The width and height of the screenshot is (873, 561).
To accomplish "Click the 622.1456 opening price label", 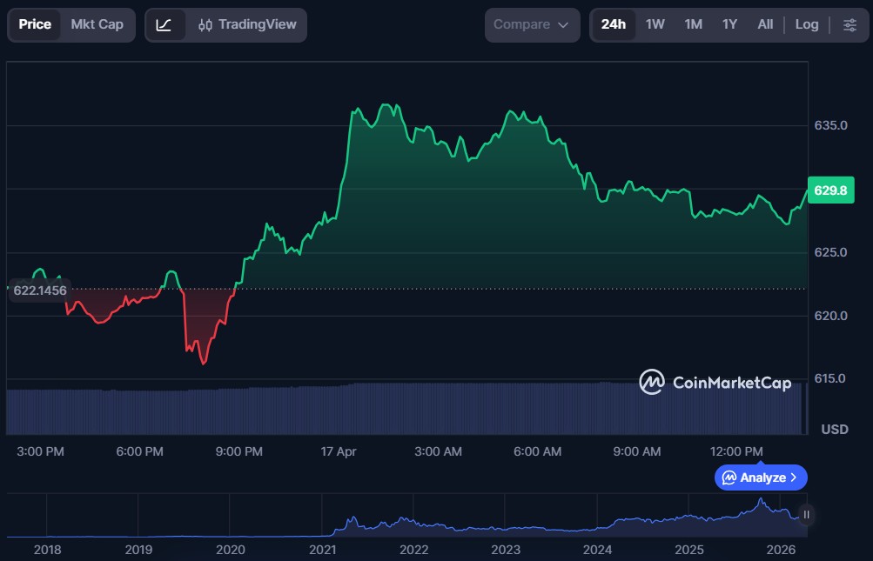I will point(38,291).
